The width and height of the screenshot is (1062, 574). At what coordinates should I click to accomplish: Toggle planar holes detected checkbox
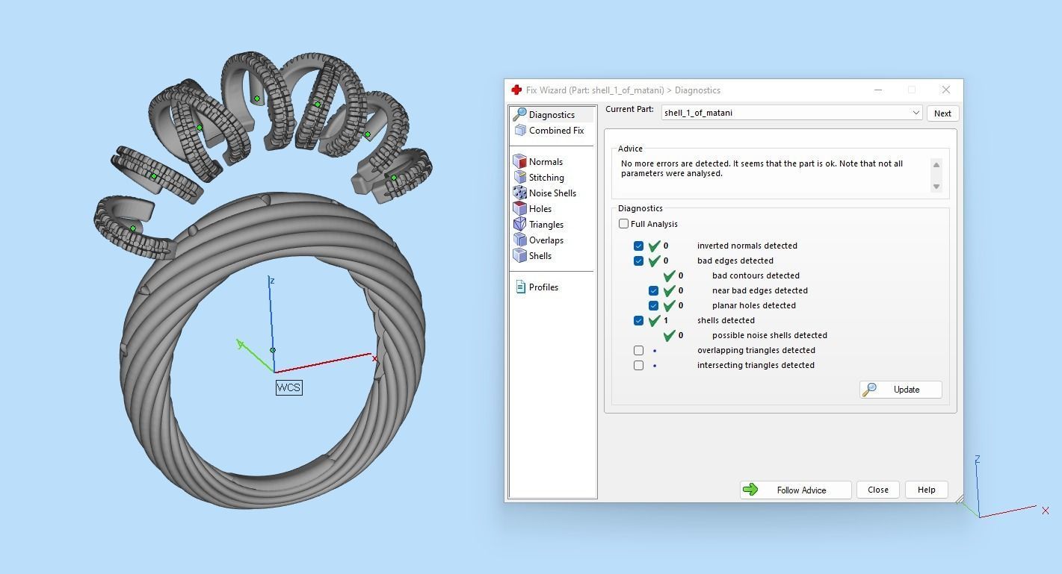coord(653,305)
